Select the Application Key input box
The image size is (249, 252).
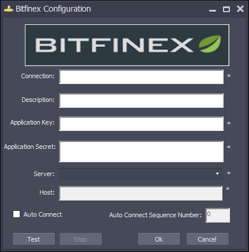click(141, 123)
